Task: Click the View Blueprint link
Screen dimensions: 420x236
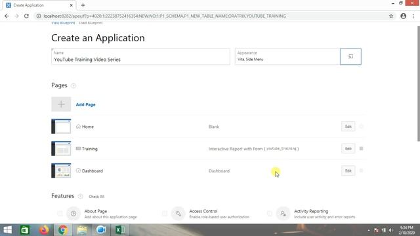Action: [63, 23]
